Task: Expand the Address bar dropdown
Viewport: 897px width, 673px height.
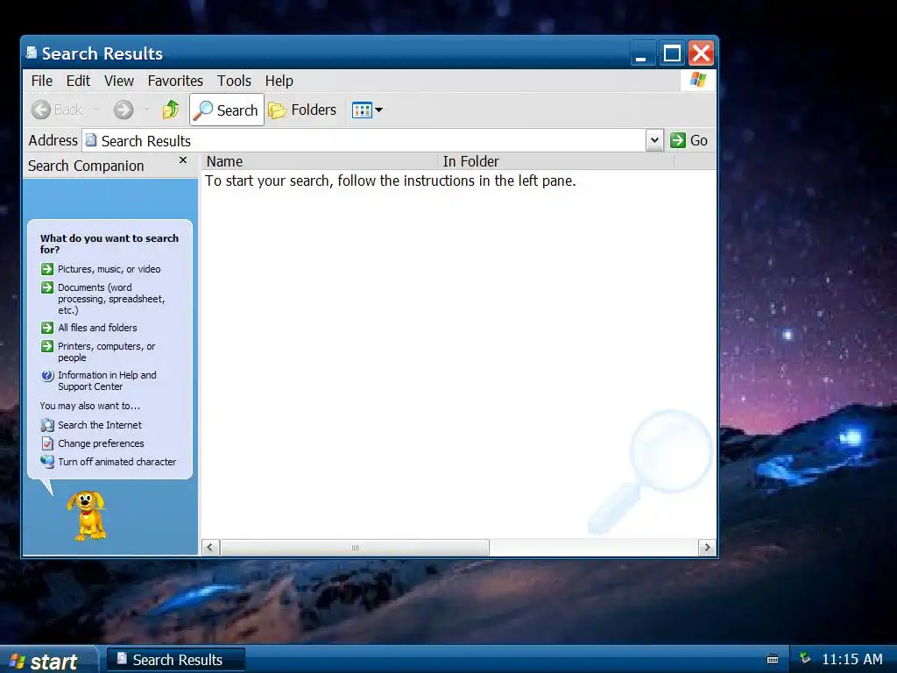Action: pos(654,140)
